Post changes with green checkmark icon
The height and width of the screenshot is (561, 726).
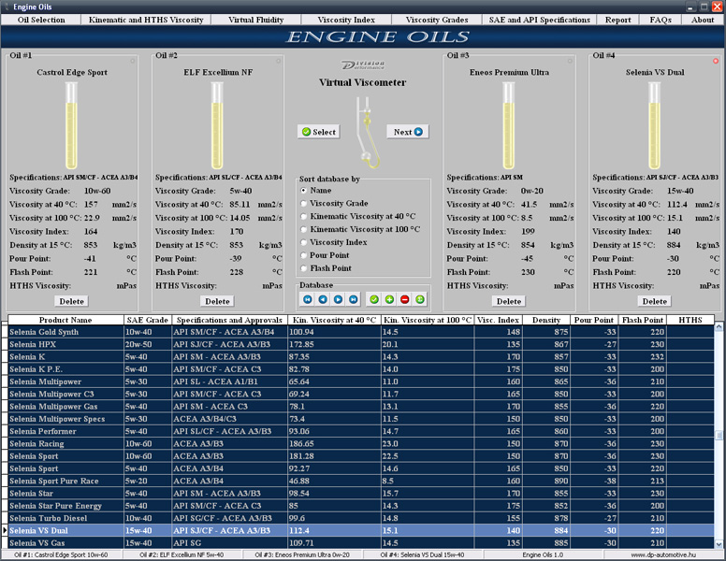point(374,299)
